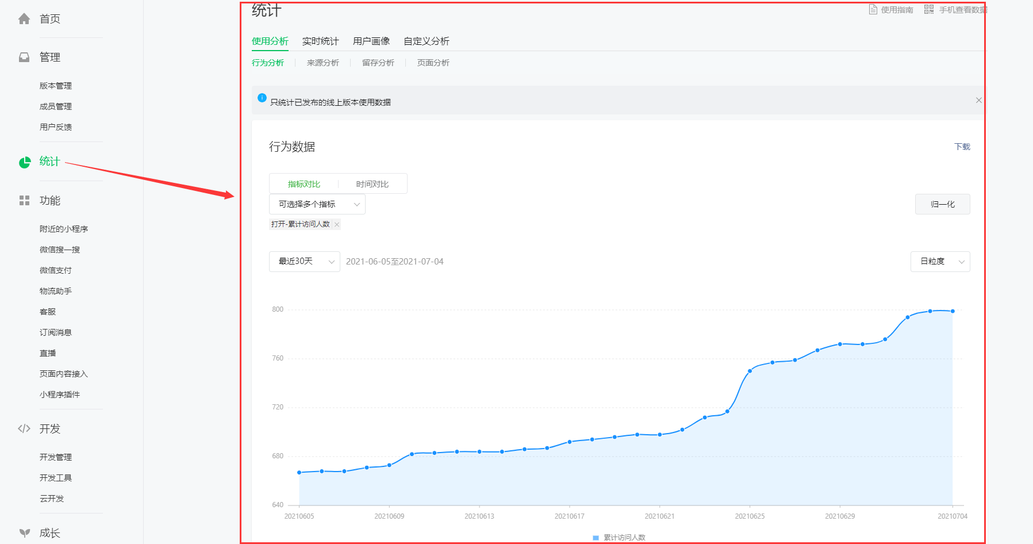Open the 可选择多个指标 dropdown
The width and height of the screenshot is (1033, 544).
317,204
